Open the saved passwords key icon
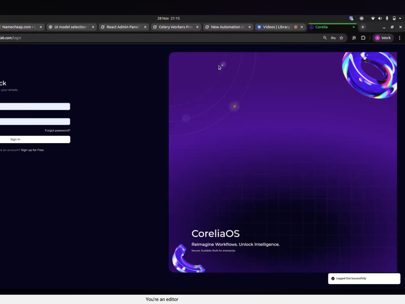Image resolution: width=405 pixels, height=304 pixels. coord(333,38)
